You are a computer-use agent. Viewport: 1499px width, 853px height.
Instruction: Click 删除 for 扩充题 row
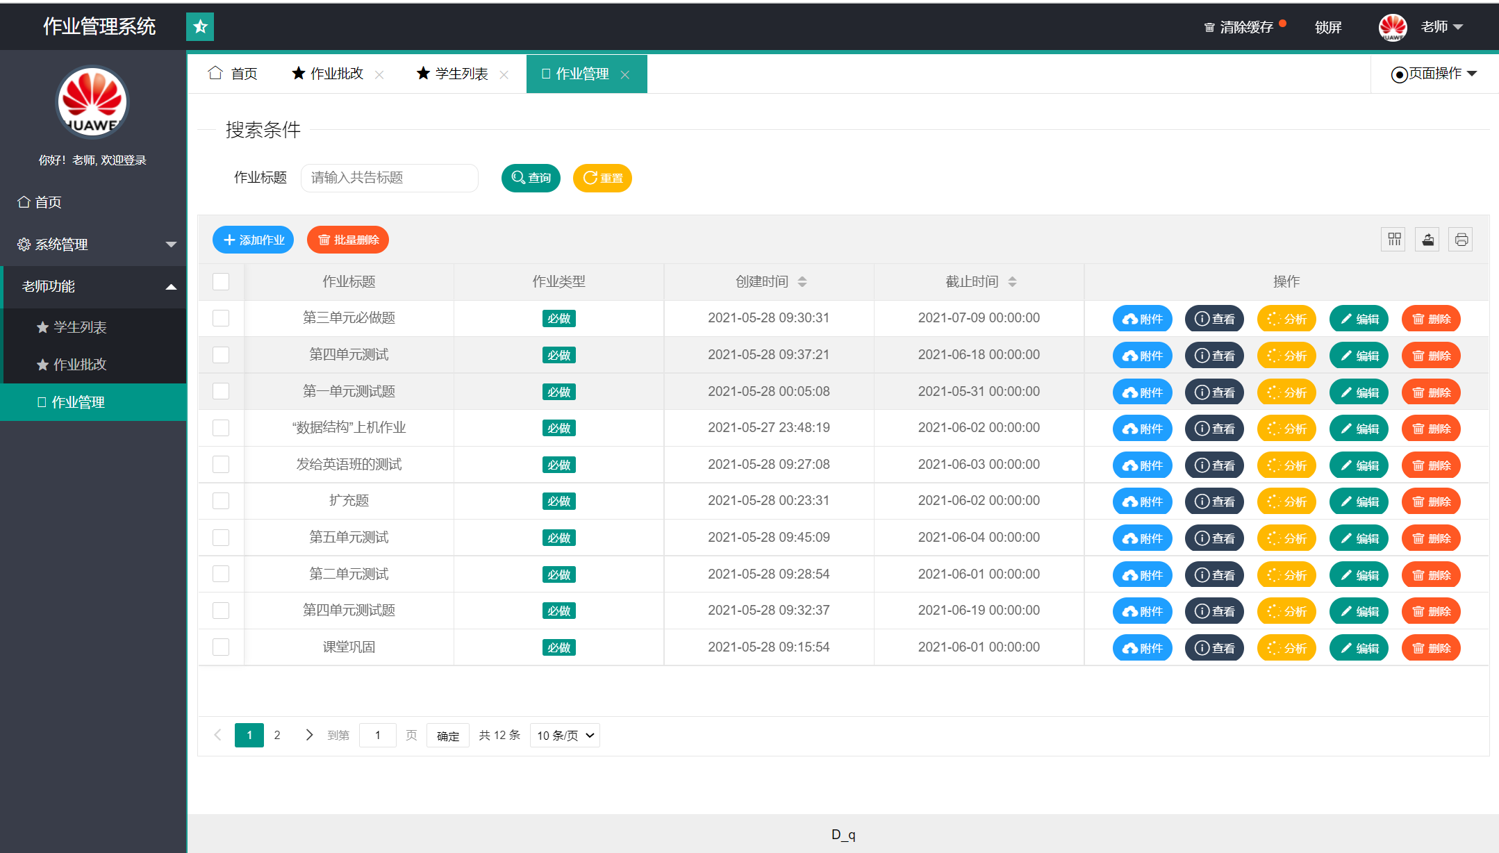[x=1431, y=502]
